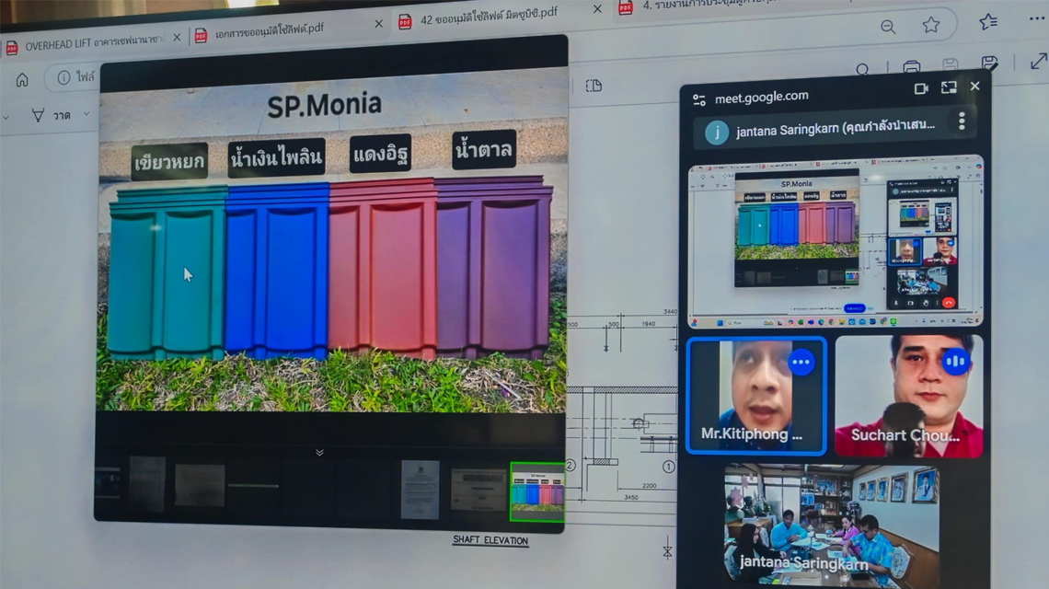Click the green roof tile sample
Image resolution: width=1049 pixels, height=589 pixels.
click(167, 273)
